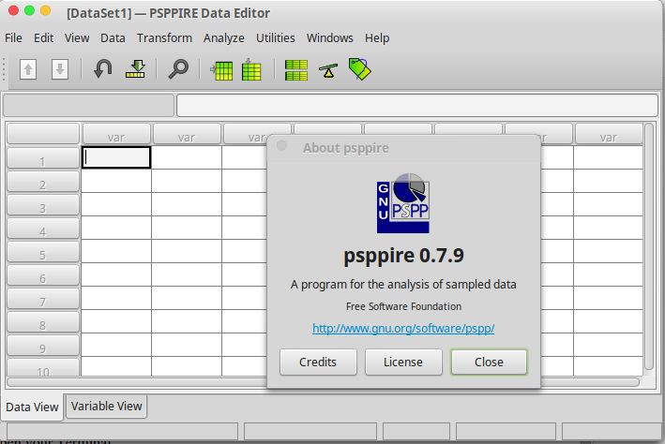This screenshot has width=665, height=444.
Task: Open the Utilities menu
Action: (275, 37)
